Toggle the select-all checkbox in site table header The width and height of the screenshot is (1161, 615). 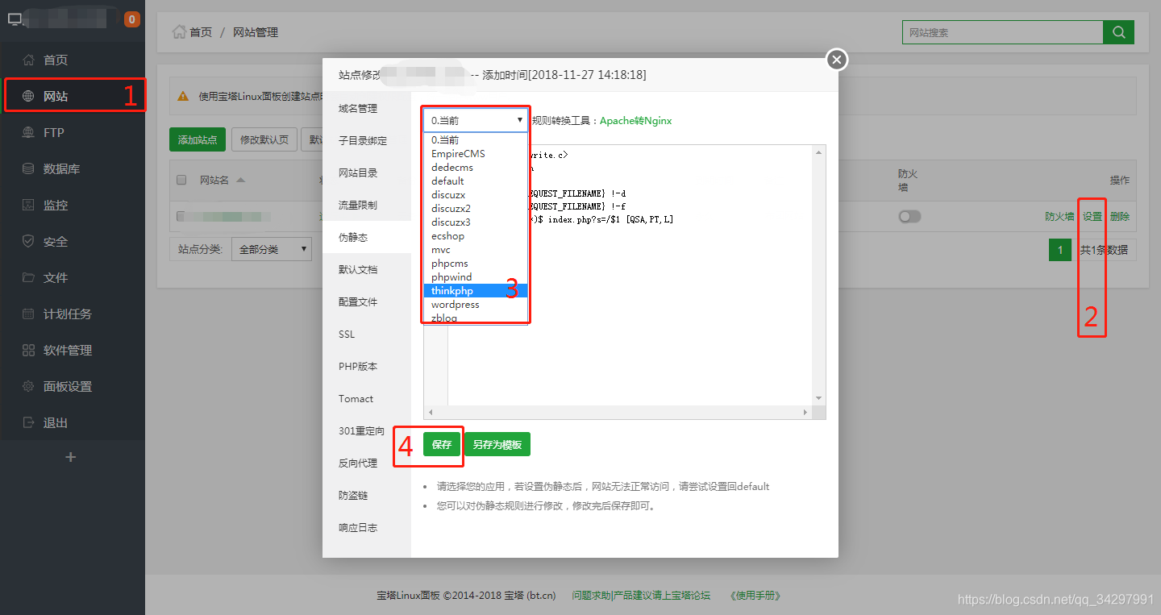[x=181, y=180]
